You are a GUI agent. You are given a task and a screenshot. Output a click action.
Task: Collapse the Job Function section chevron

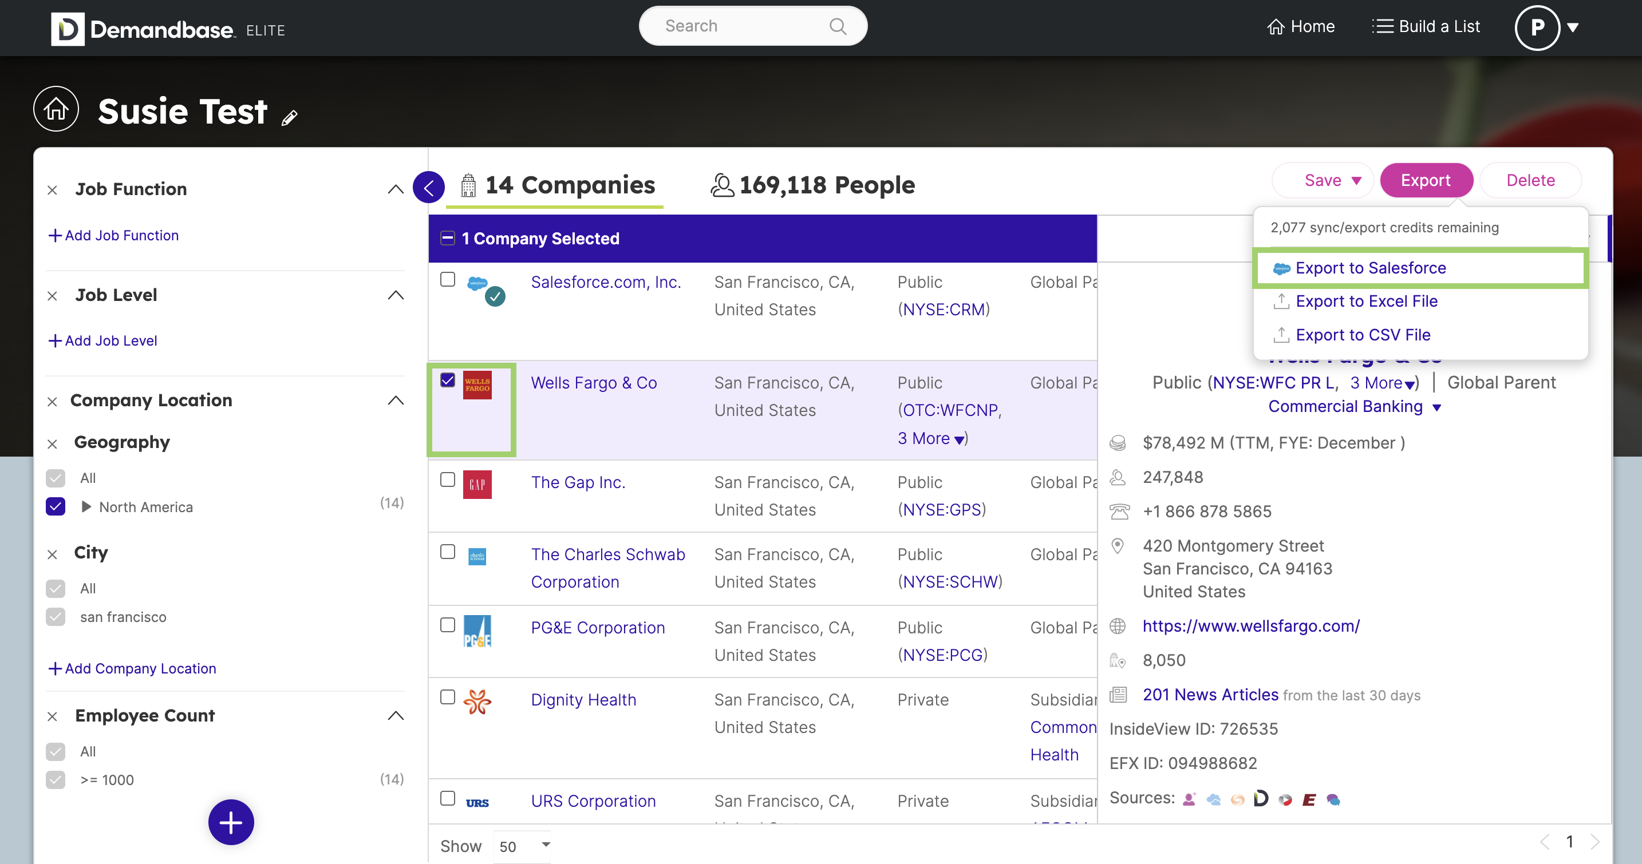(396, 189)
